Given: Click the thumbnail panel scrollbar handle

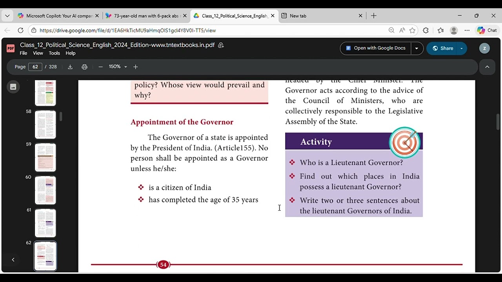Looking at the screenshot, I should [61, 117].
